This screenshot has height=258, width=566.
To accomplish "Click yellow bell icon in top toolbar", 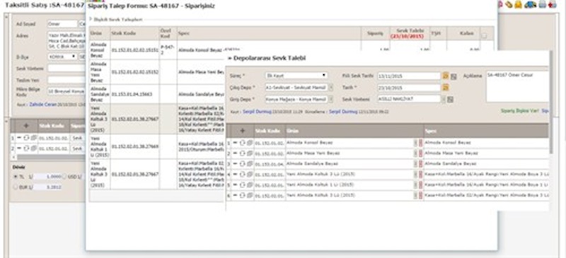I will click(x=519, y=4).
